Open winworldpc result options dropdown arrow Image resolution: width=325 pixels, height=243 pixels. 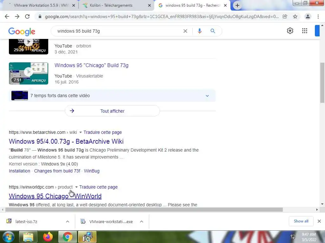[x=76, y=187]
